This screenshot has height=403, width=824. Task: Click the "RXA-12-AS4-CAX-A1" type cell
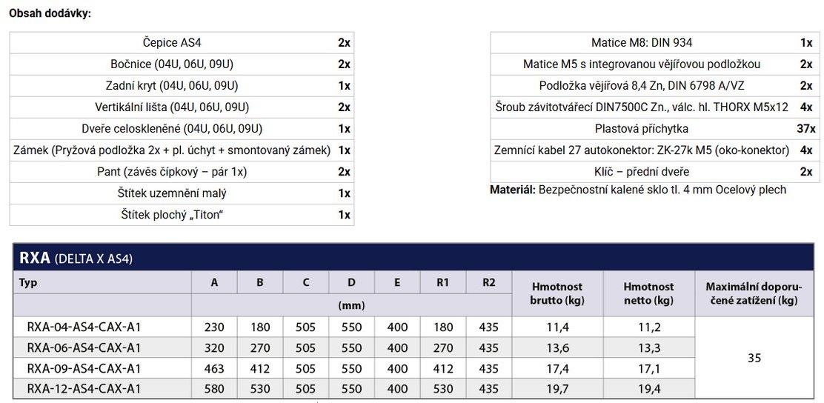click(84, 389)
